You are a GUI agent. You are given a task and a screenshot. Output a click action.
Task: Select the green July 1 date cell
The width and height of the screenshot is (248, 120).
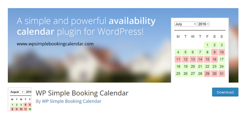[x=207, y=45]
